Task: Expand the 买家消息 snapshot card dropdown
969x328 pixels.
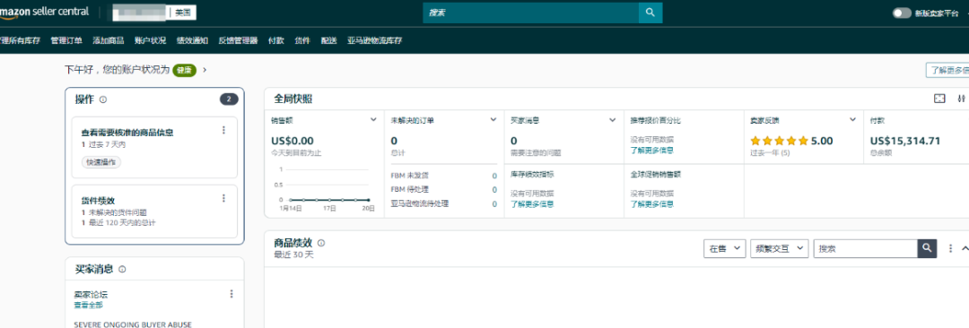Action: click(x=613, y=120)
